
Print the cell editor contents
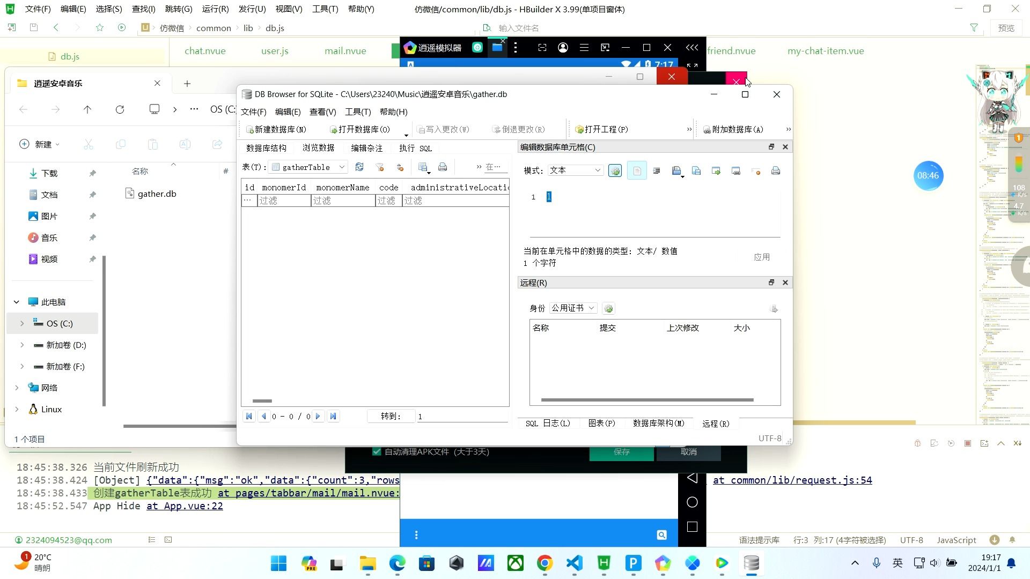point(776,170)
